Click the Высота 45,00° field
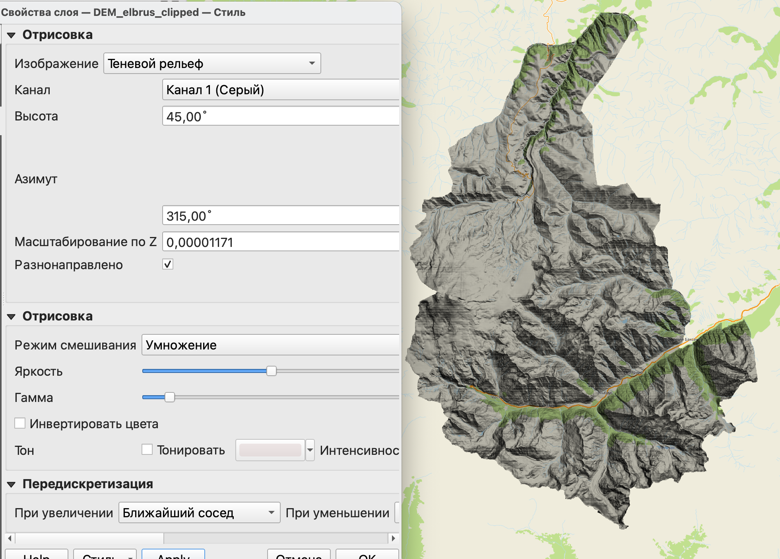This screenshot has width=780, height=559. (280, 116)
